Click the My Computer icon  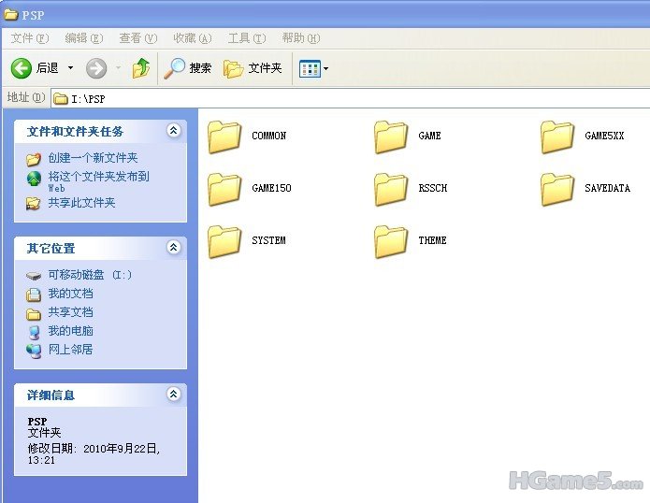click(34, 332)
